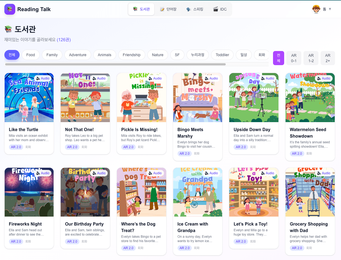Click Audio badge on Bingo Meets Marshy
341x260 pixels.
211,78
